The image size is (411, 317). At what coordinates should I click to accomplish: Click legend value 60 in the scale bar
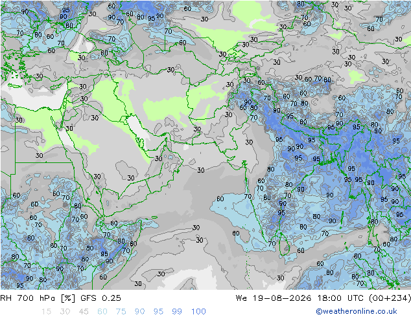[102, 312]
